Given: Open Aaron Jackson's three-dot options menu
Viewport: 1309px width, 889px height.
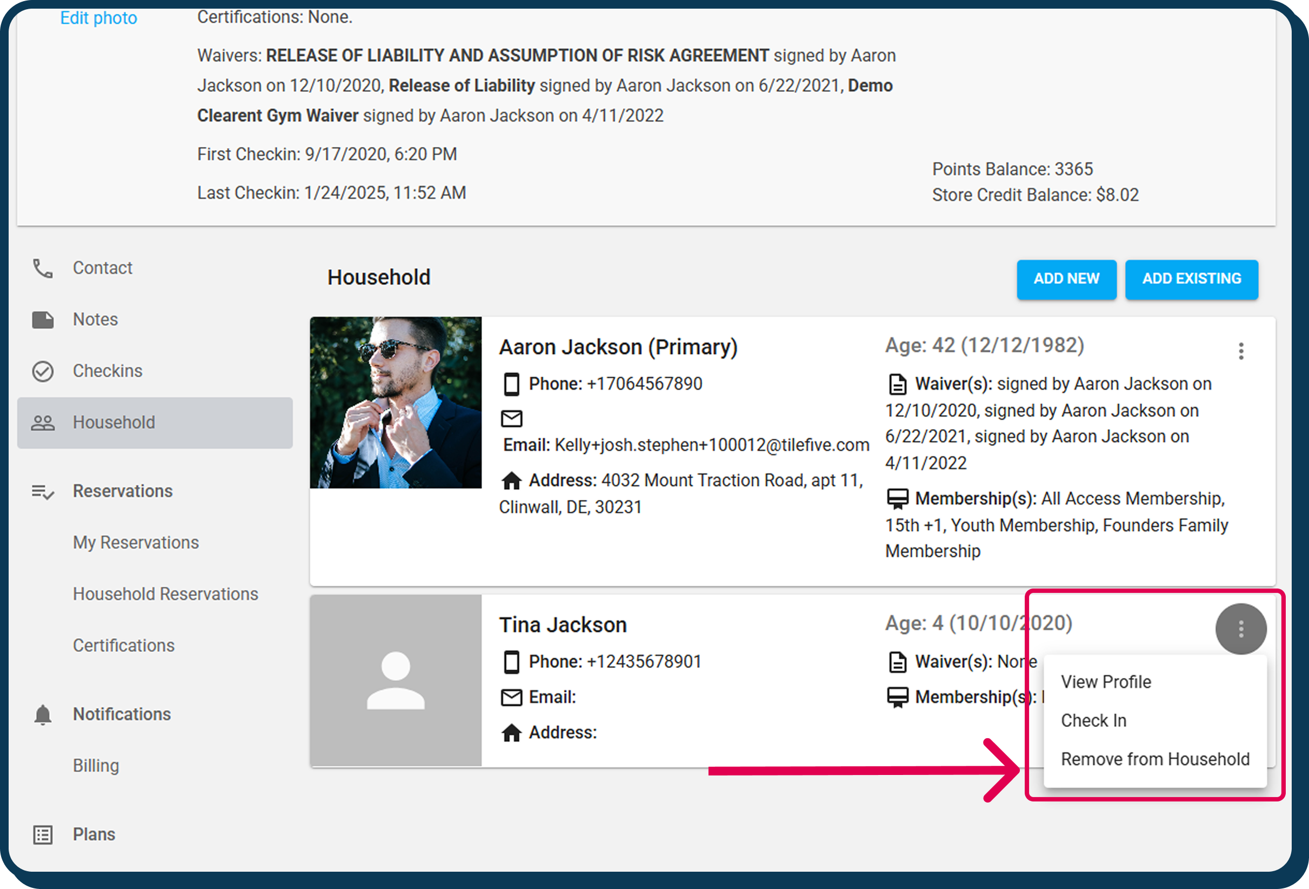Looking at the screenshot, I should pyautogui.click(x=1241, y=351).
